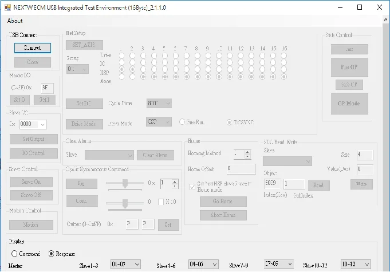Click the OP Mode button
The width and height of the screenshot is (390, 272).
[349, 104]
